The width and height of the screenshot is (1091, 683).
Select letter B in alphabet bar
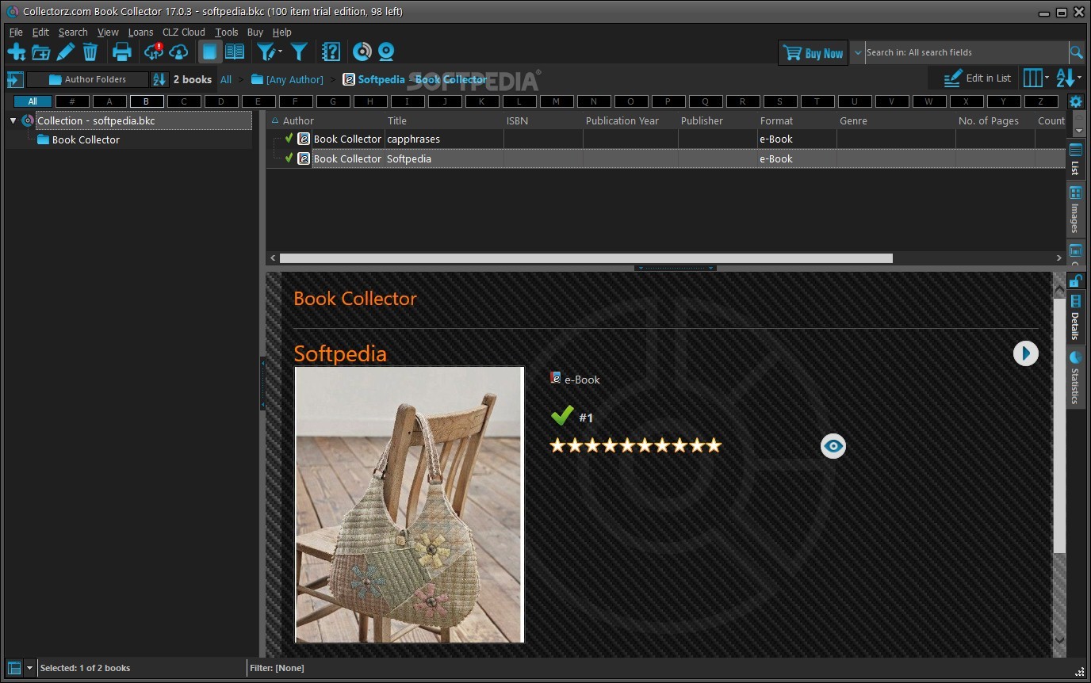point(147,101)
